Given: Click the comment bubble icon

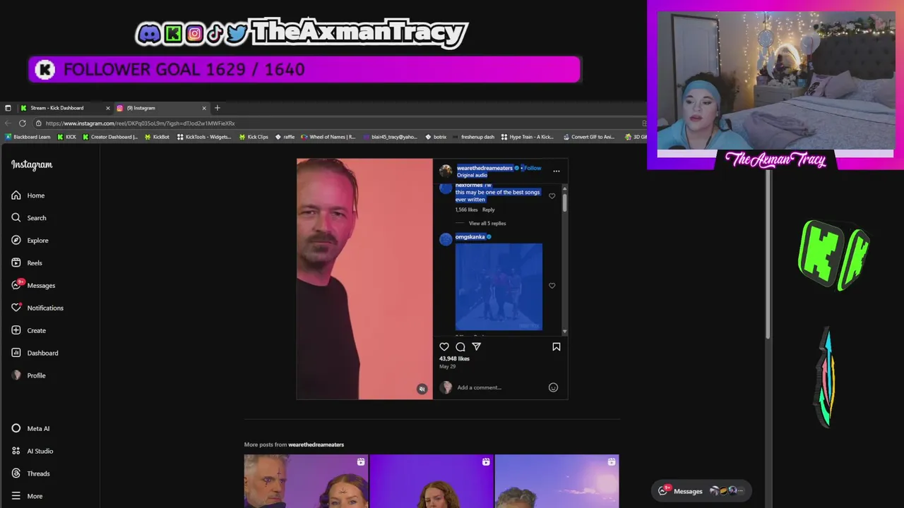Looking at the screenshot, I should [x=460, y=346].
